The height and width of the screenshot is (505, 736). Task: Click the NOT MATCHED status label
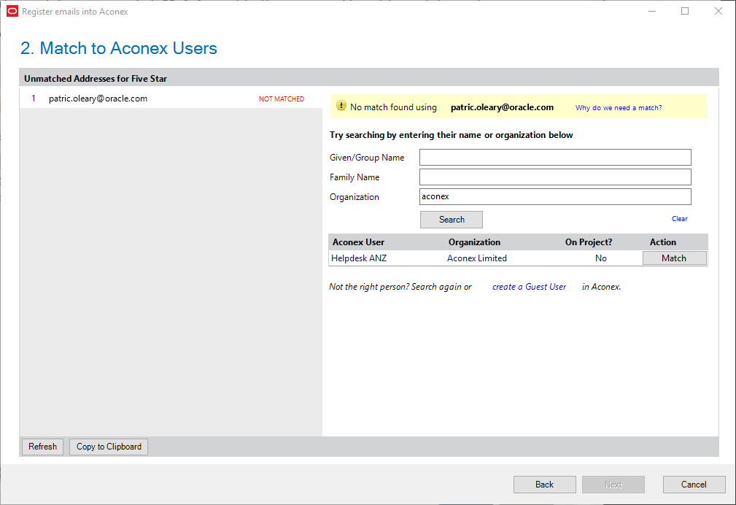point(282,99)
